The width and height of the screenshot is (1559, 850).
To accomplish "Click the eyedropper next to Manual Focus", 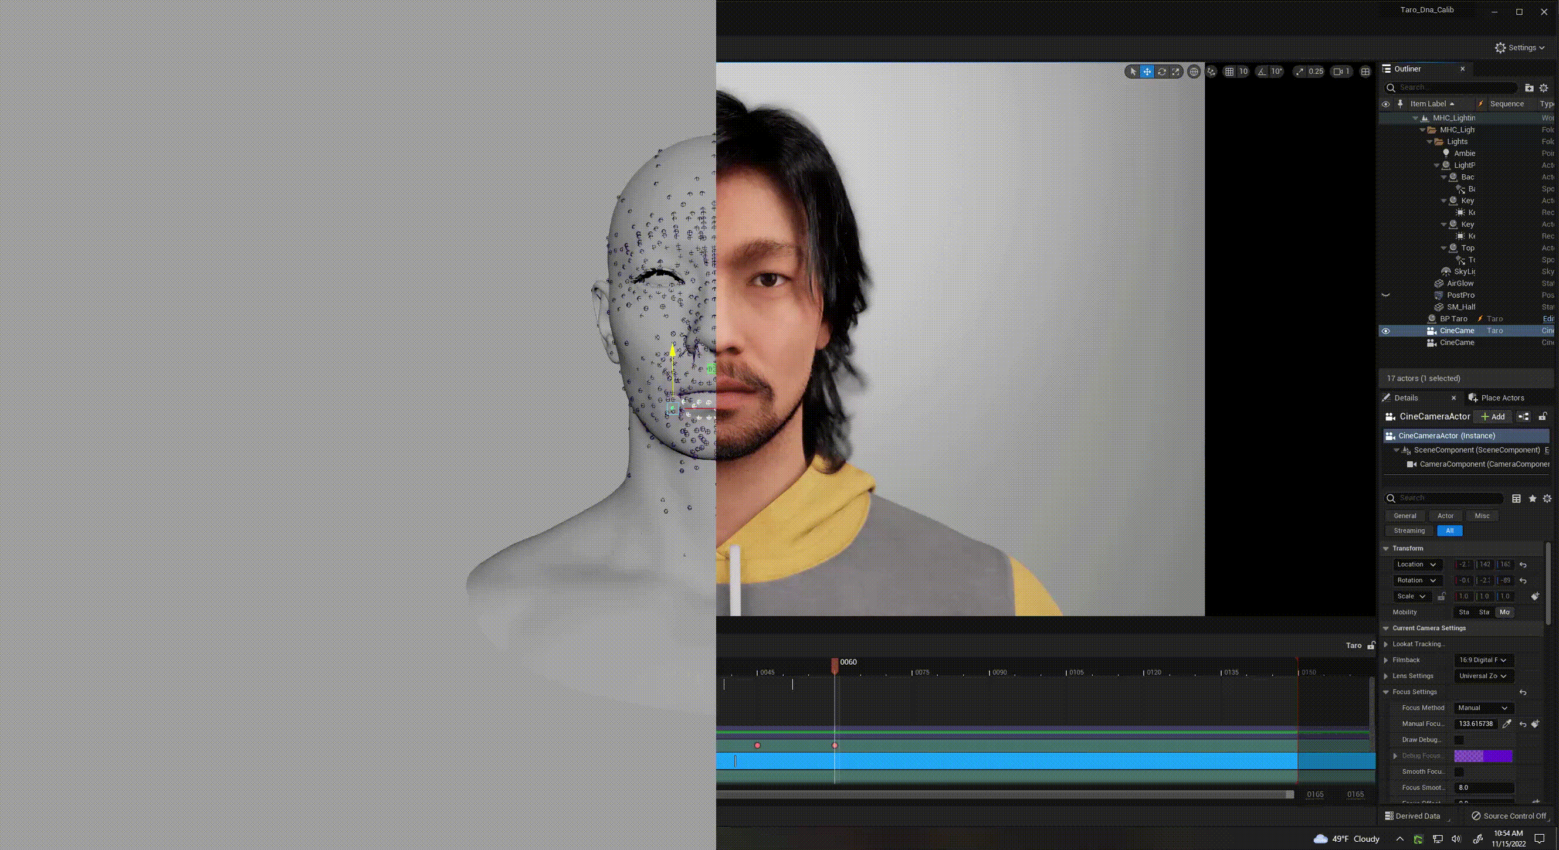I will pyautogui.click(x=1507, y=723).
